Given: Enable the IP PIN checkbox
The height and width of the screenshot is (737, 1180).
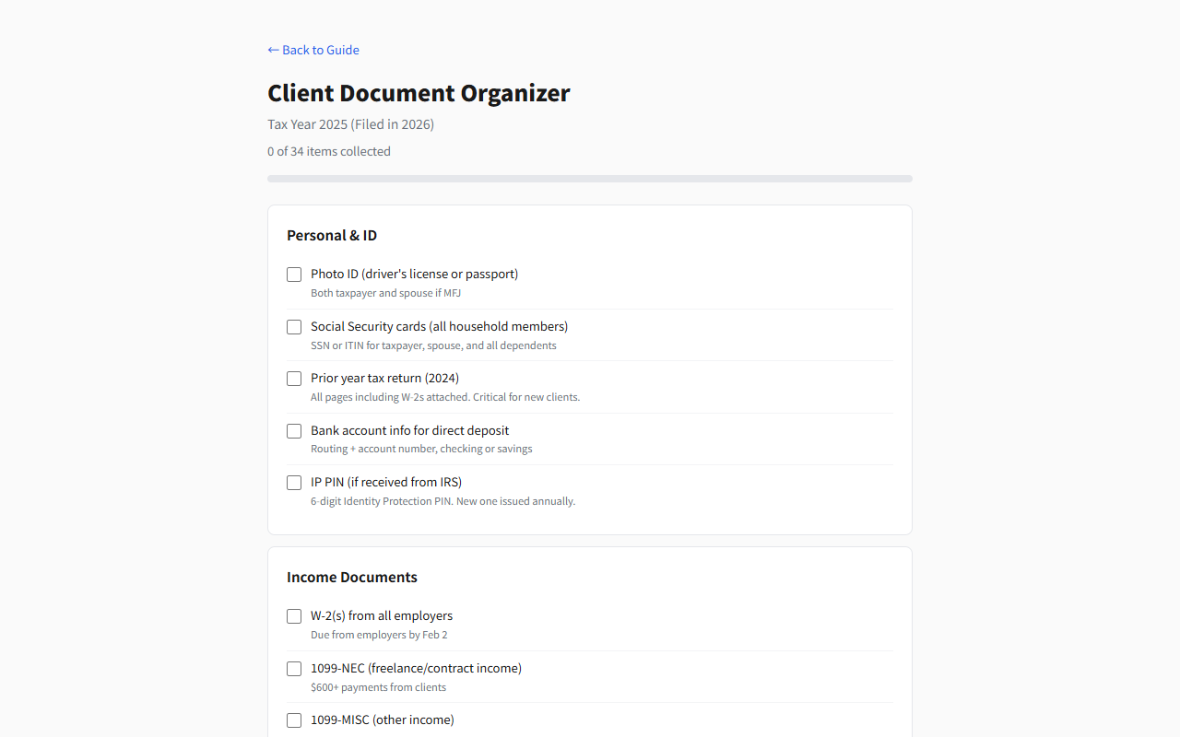Looking at the screenshot, I should [294, 483].
